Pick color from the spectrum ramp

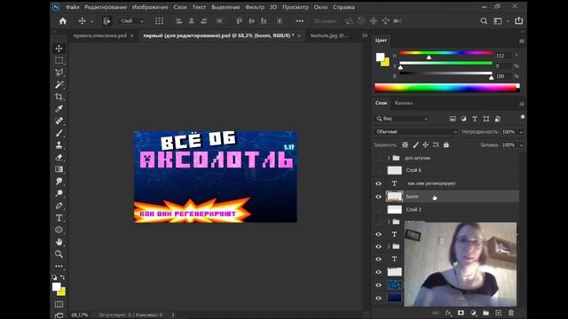(x=446, y=88)
